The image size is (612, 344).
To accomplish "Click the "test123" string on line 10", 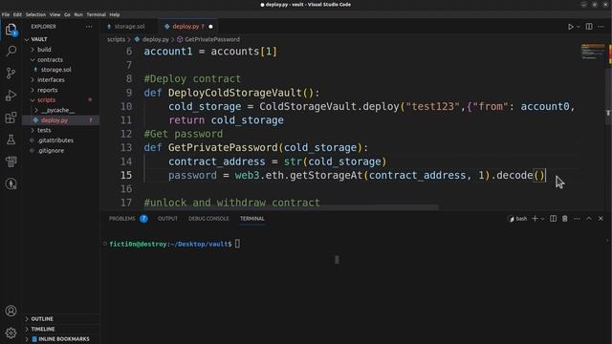I will [x=432, y=106].
